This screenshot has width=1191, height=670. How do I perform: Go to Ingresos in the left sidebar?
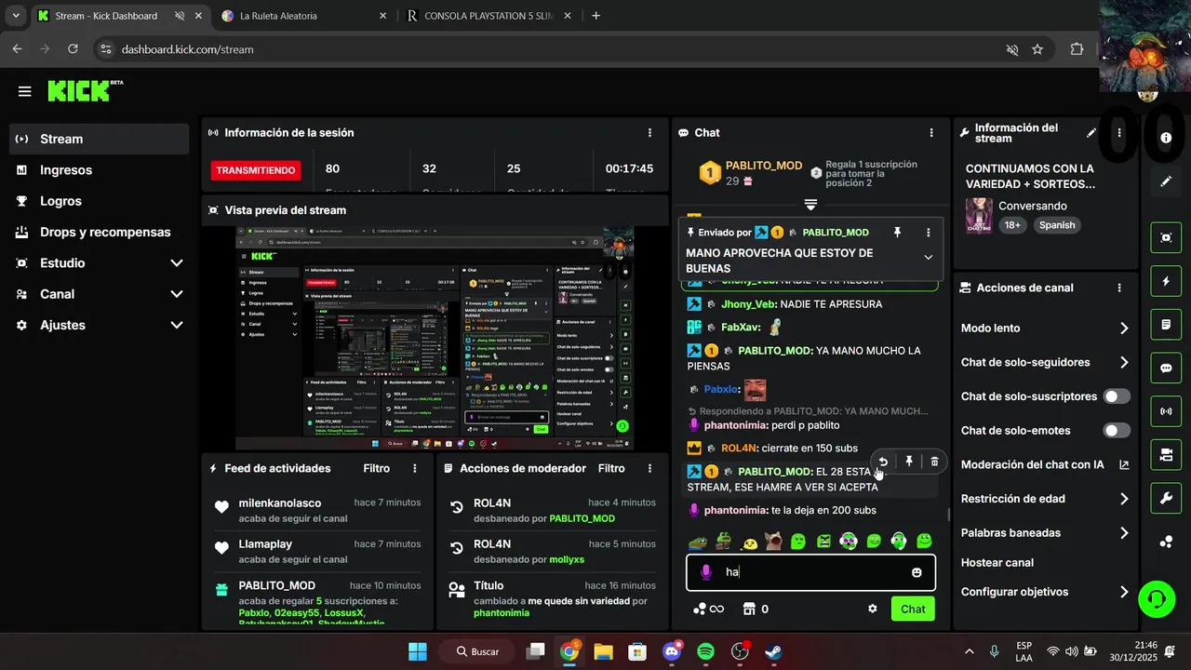(100, 170)
